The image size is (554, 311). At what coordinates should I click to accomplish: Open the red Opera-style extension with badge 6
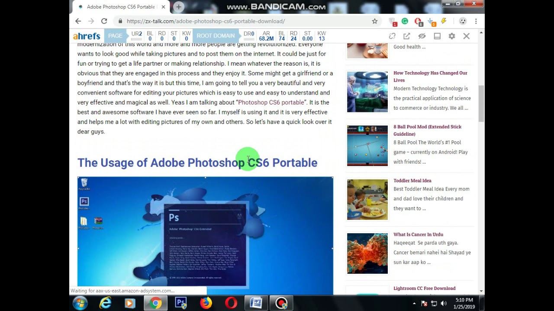click(x=418, y=21)
